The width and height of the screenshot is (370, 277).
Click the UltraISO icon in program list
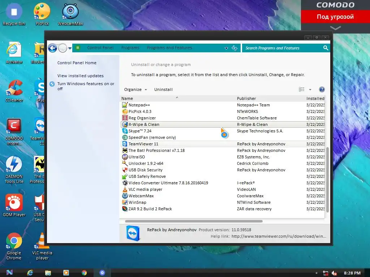[125, 157]
